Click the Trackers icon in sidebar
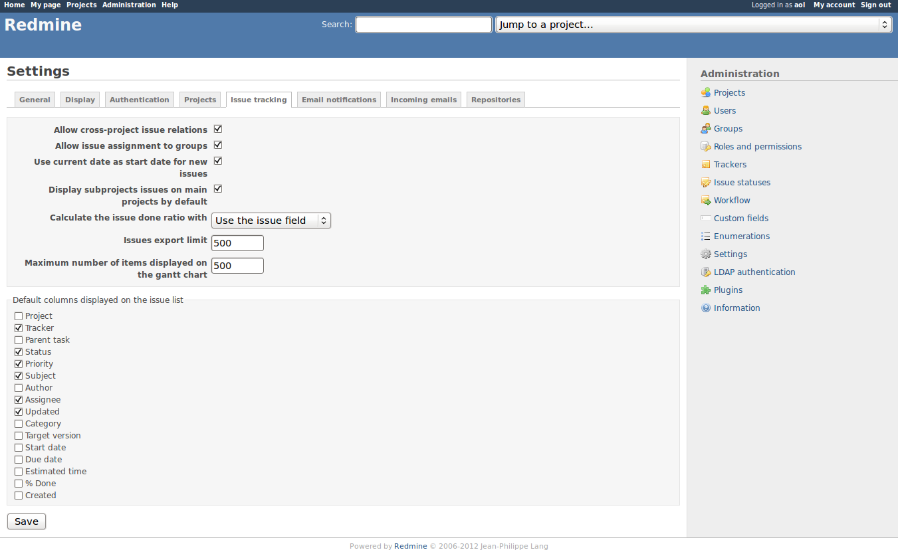Image resolution: width=898 pixels, height=554 pixels. coord(706,164)
